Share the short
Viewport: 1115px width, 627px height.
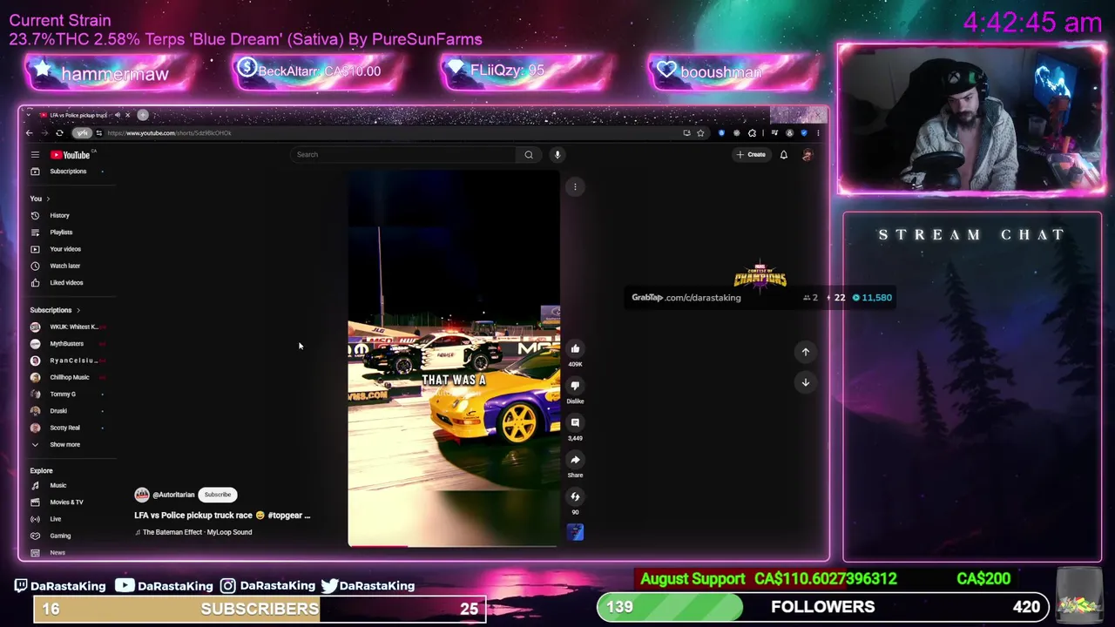(x=575, y=460)
